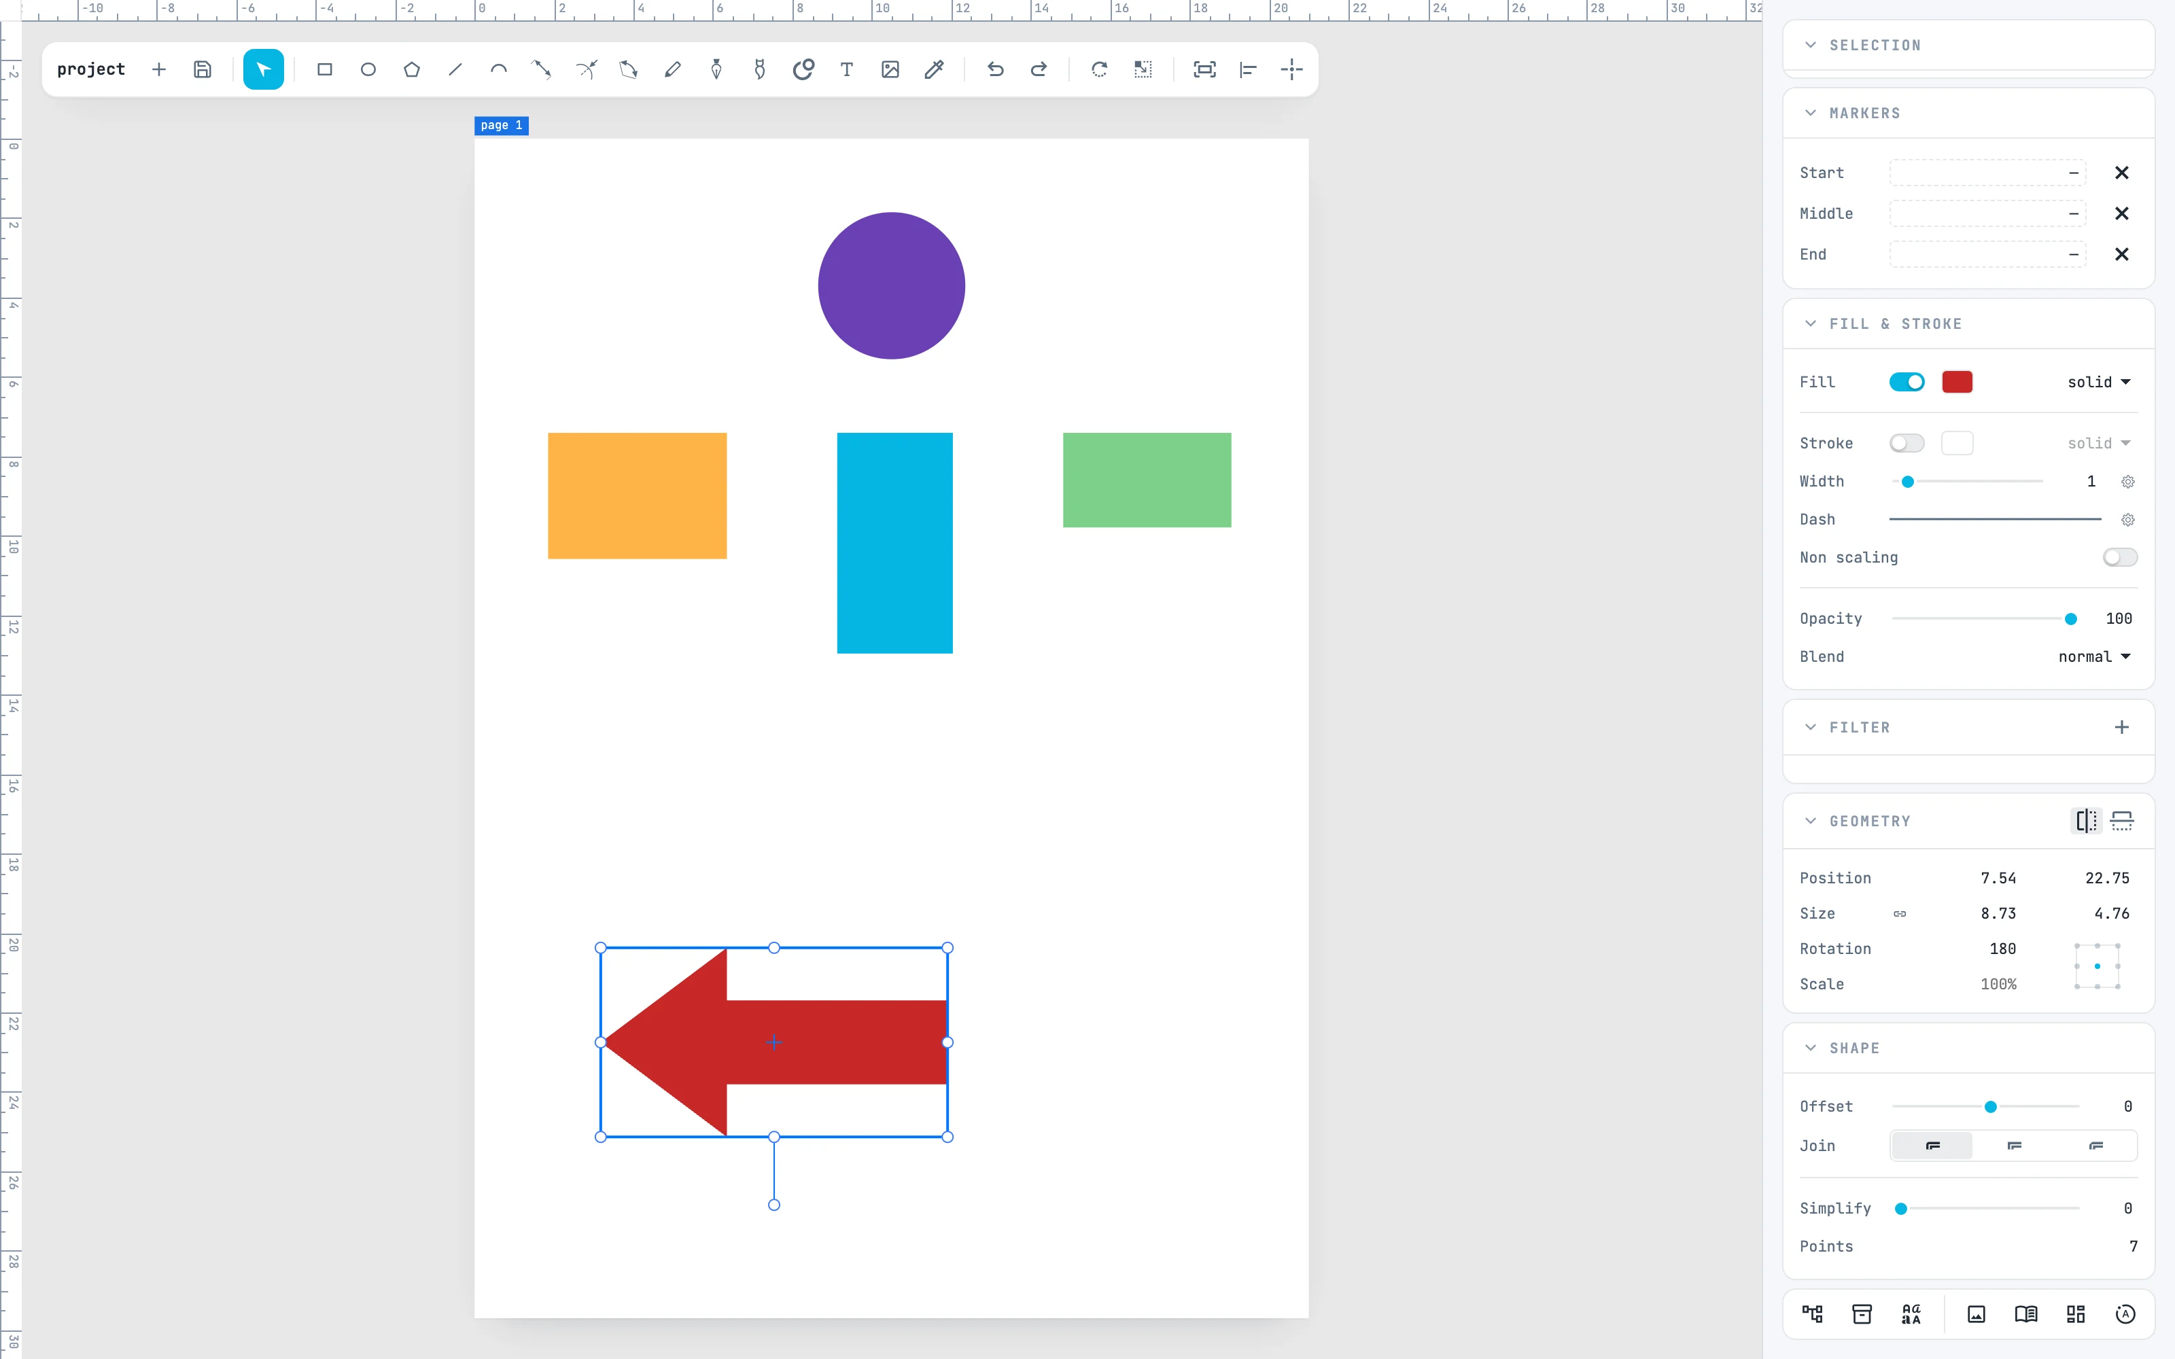The image size is (2175, 1359).
Task: Open the font case icon in bottom bar
Action: 1911,1314
